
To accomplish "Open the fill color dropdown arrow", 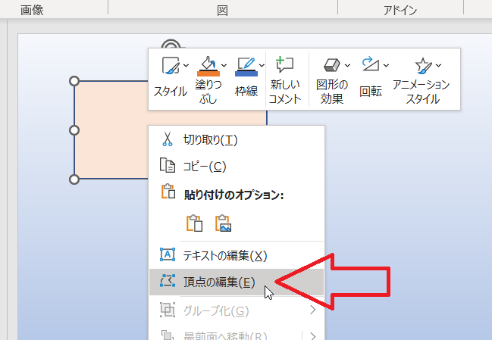I will click(x=225, y=66).
